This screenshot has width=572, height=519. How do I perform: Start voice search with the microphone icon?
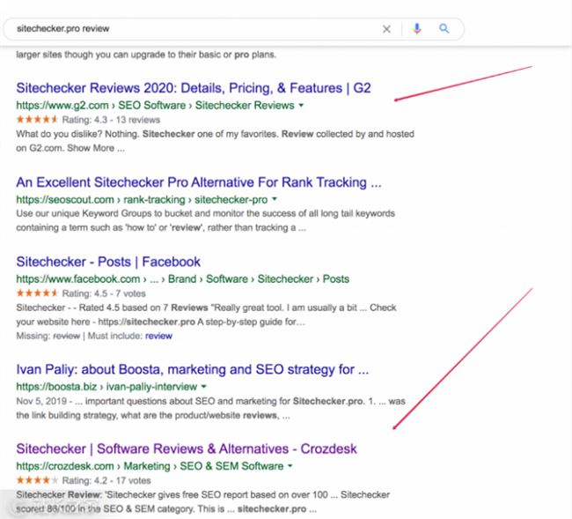click(417, 28)
